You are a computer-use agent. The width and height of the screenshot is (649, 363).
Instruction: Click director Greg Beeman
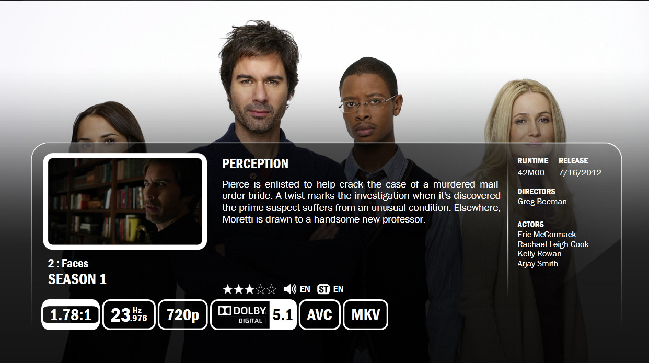pos(542,202)
